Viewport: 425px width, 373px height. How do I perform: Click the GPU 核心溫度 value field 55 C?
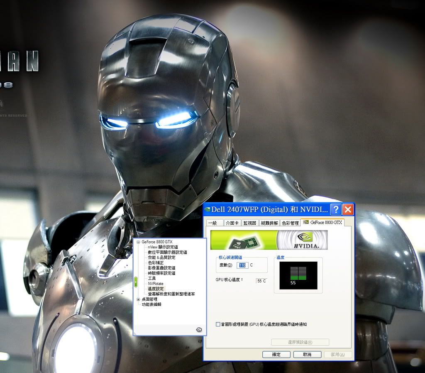point(261,281)
